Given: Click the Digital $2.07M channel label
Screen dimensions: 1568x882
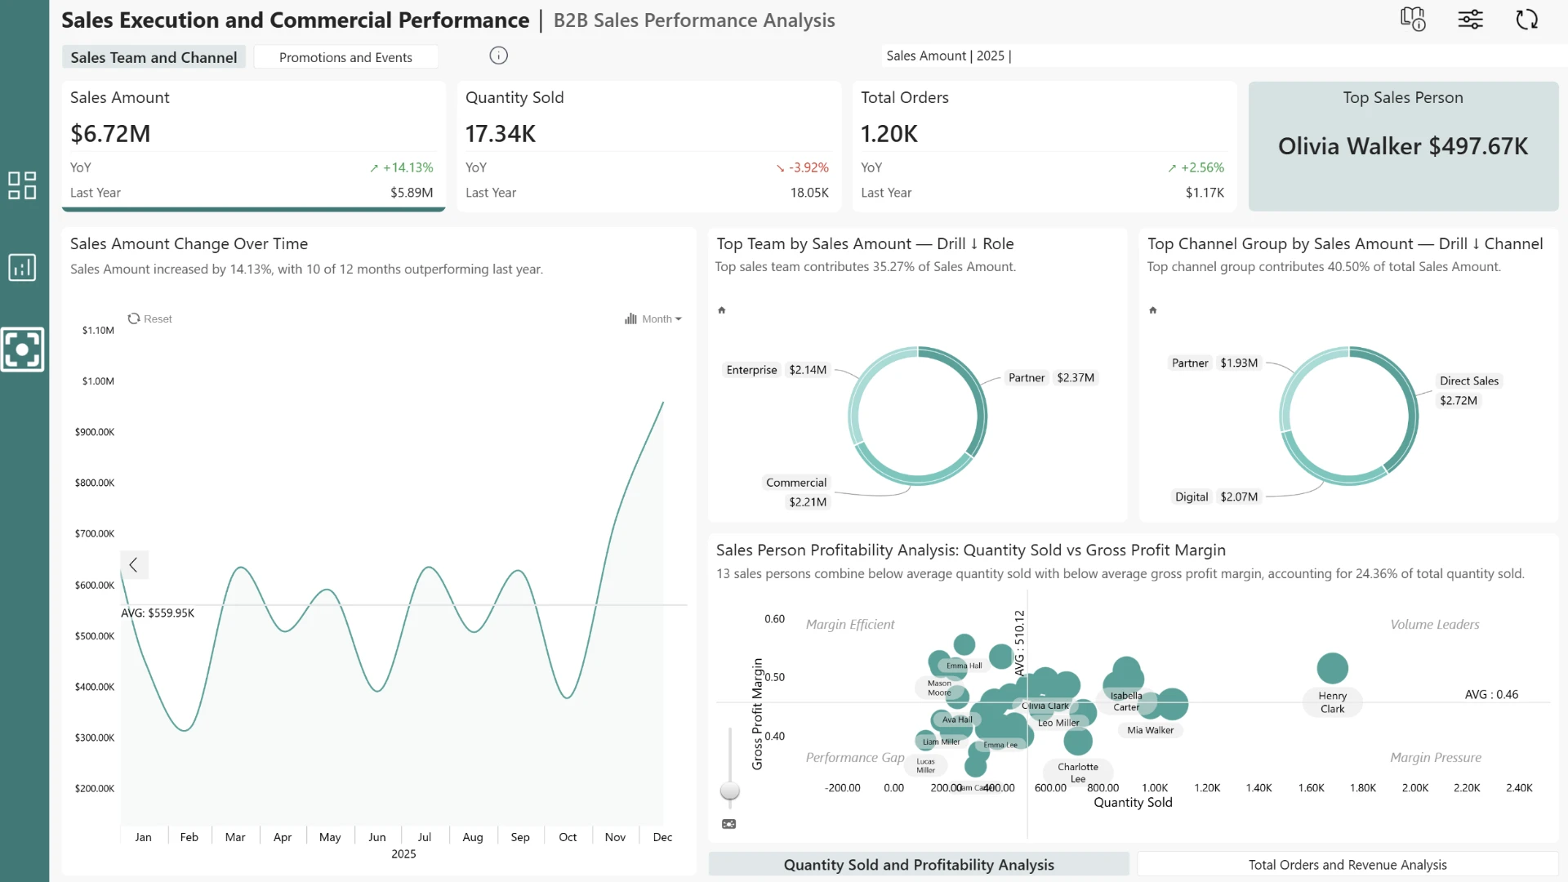Looking at the screenshot, I should 1216,497.
